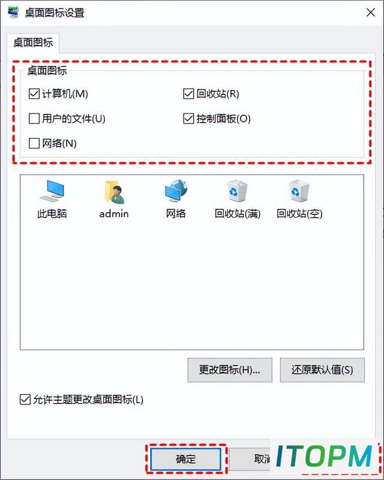Toggle 允许主题更改桌面图标(L) checkbox
The image size is (384, 480).
pos(25,400)
